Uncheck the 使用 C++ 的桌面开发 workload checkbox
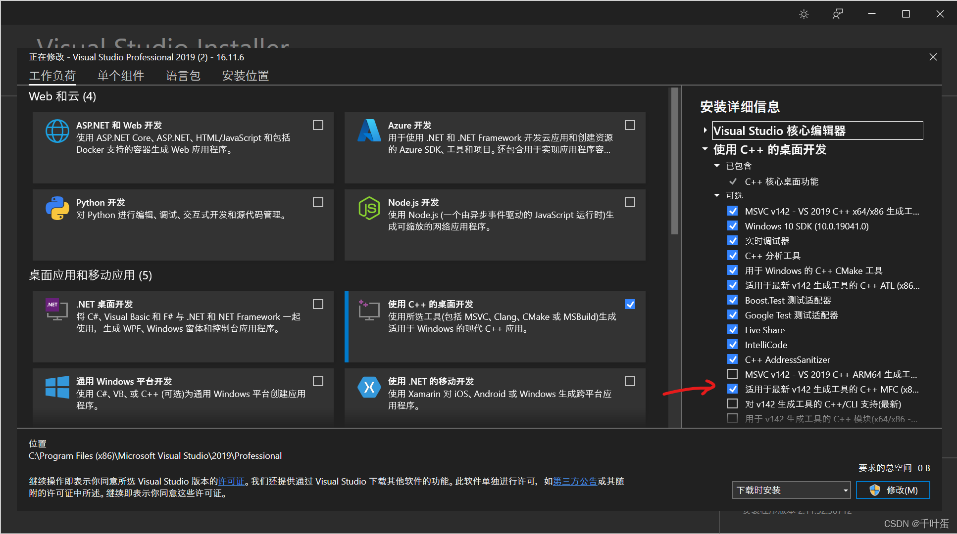Image resolution: width=957 pixels, height=534 pixels. (630, 305)
